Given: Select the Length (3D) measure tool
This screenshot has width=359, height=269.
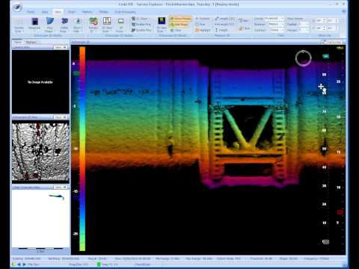Looking at the screenshot, I should pos(225,19).
